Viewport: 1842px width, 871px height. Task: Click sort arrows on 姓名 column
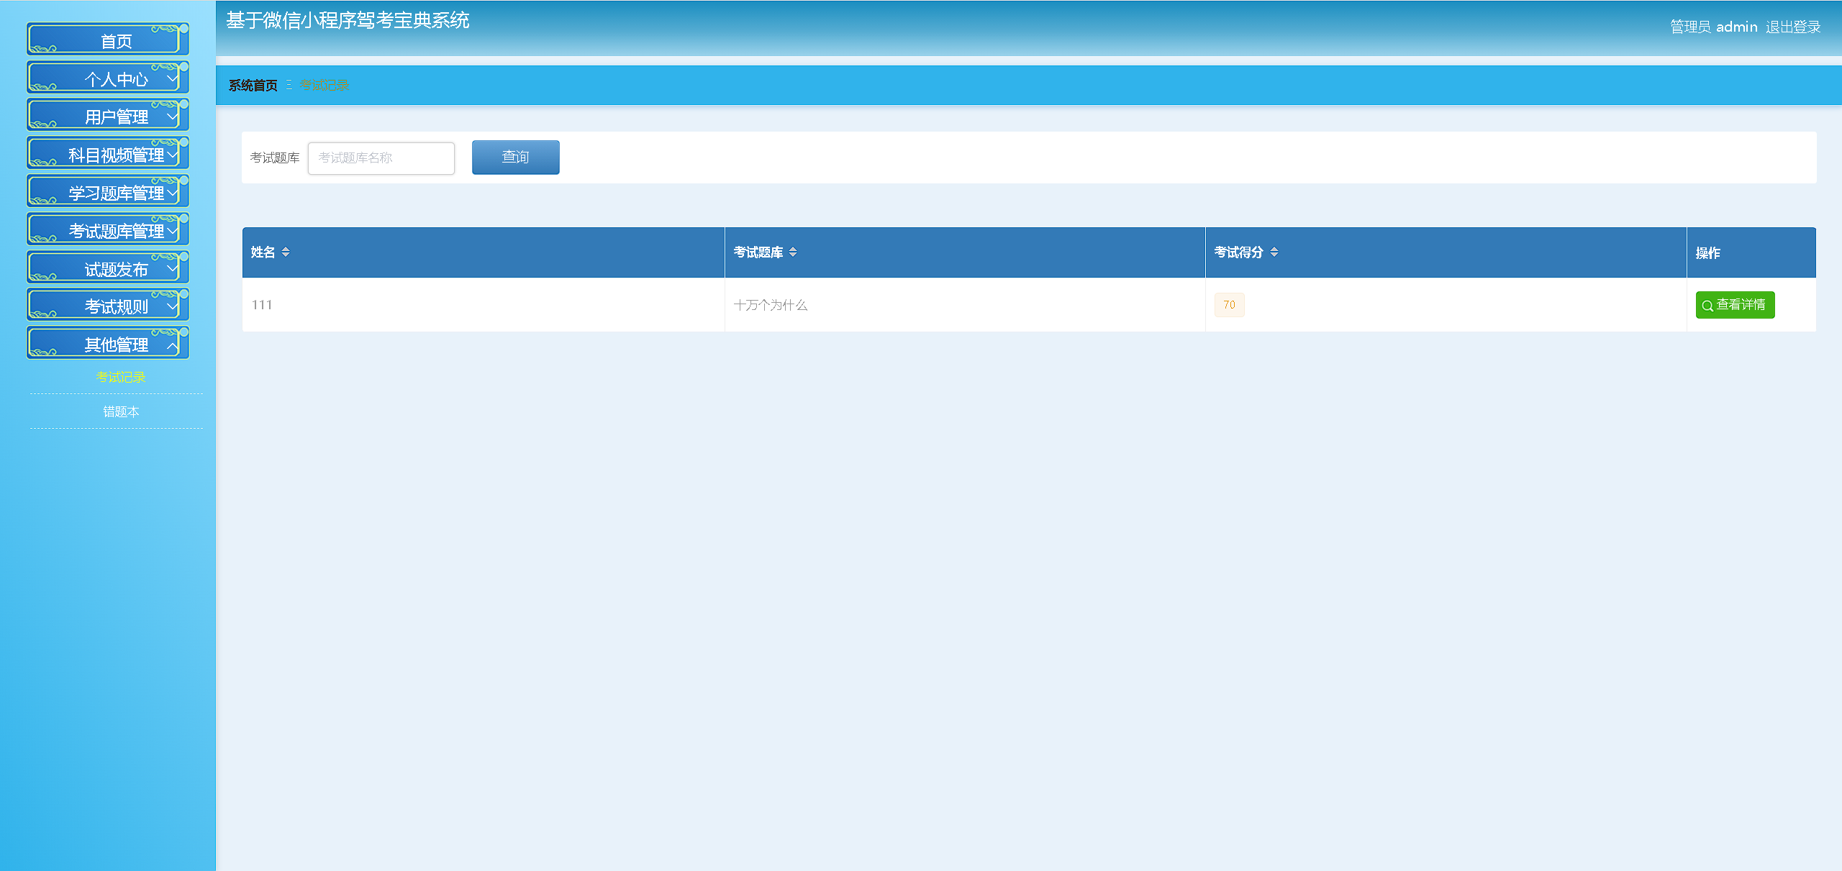coord(286,252)
